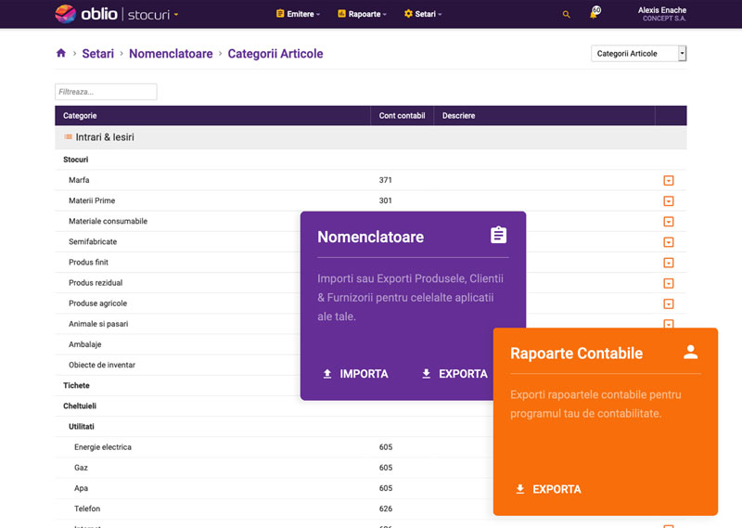Open actions dropdown for Produse agricole row
Image resolution: width=742 pixels, height=528 pixels.
(668, 303)
